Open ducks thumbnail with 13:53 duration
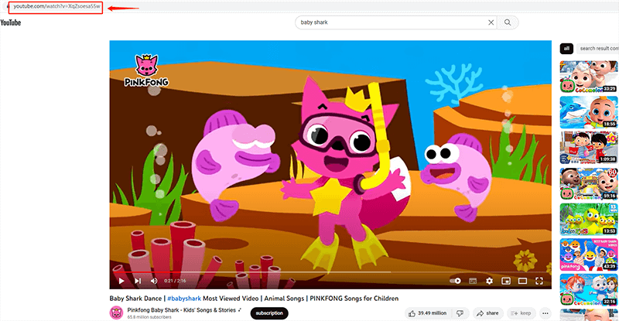 (589, 219)
